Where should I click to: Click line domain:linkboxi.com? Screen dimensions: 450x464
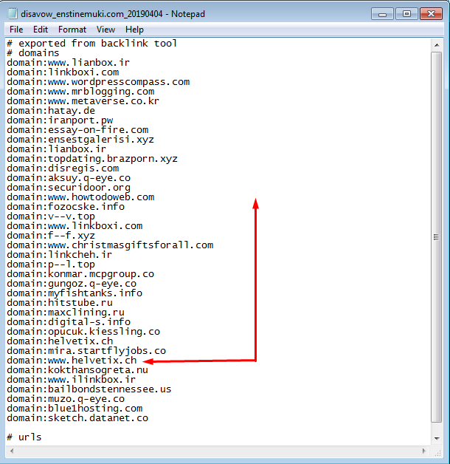point(63,72)
